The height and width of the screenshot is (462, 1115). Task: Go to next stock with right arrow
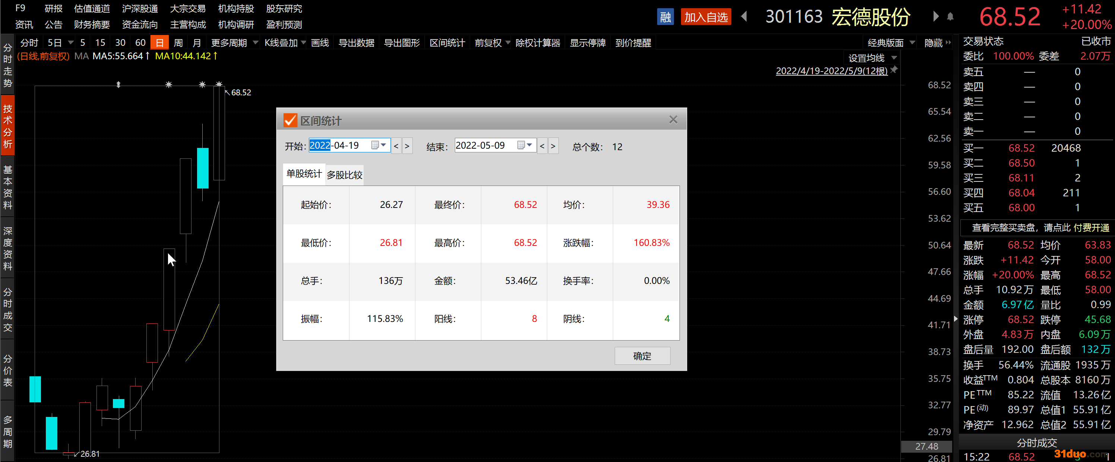[935, 17]
